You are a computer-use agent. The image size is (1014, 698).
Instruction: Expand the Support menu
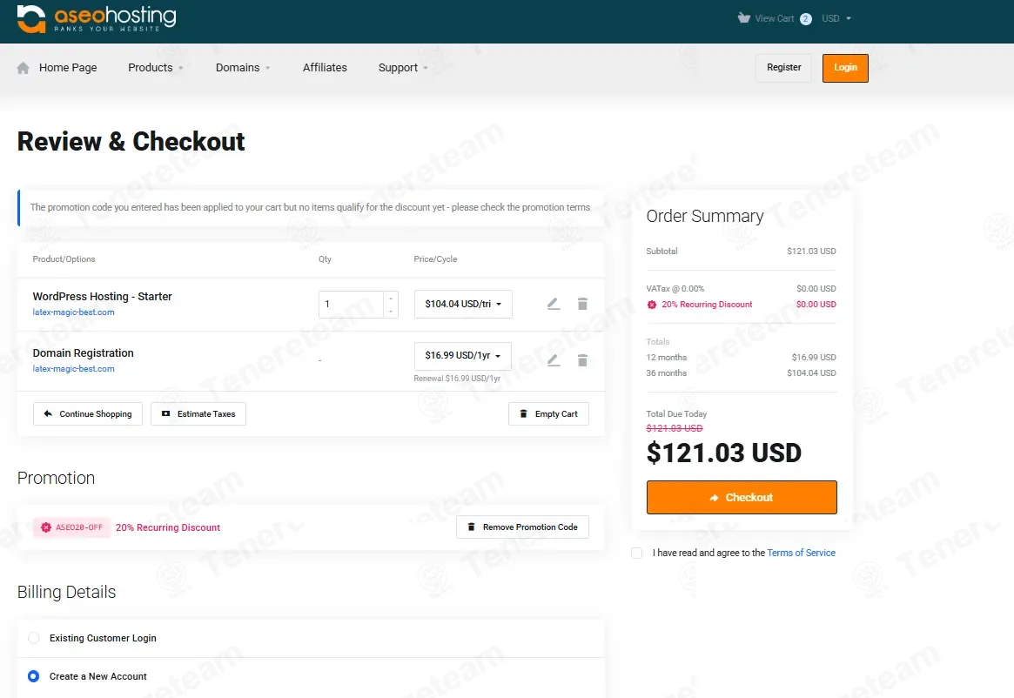pos(403,68)
